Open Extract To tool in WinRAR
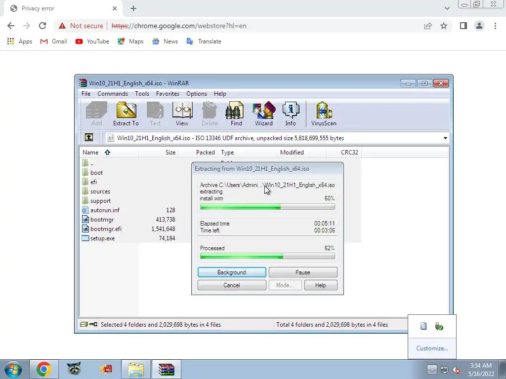 coord(126,114)
